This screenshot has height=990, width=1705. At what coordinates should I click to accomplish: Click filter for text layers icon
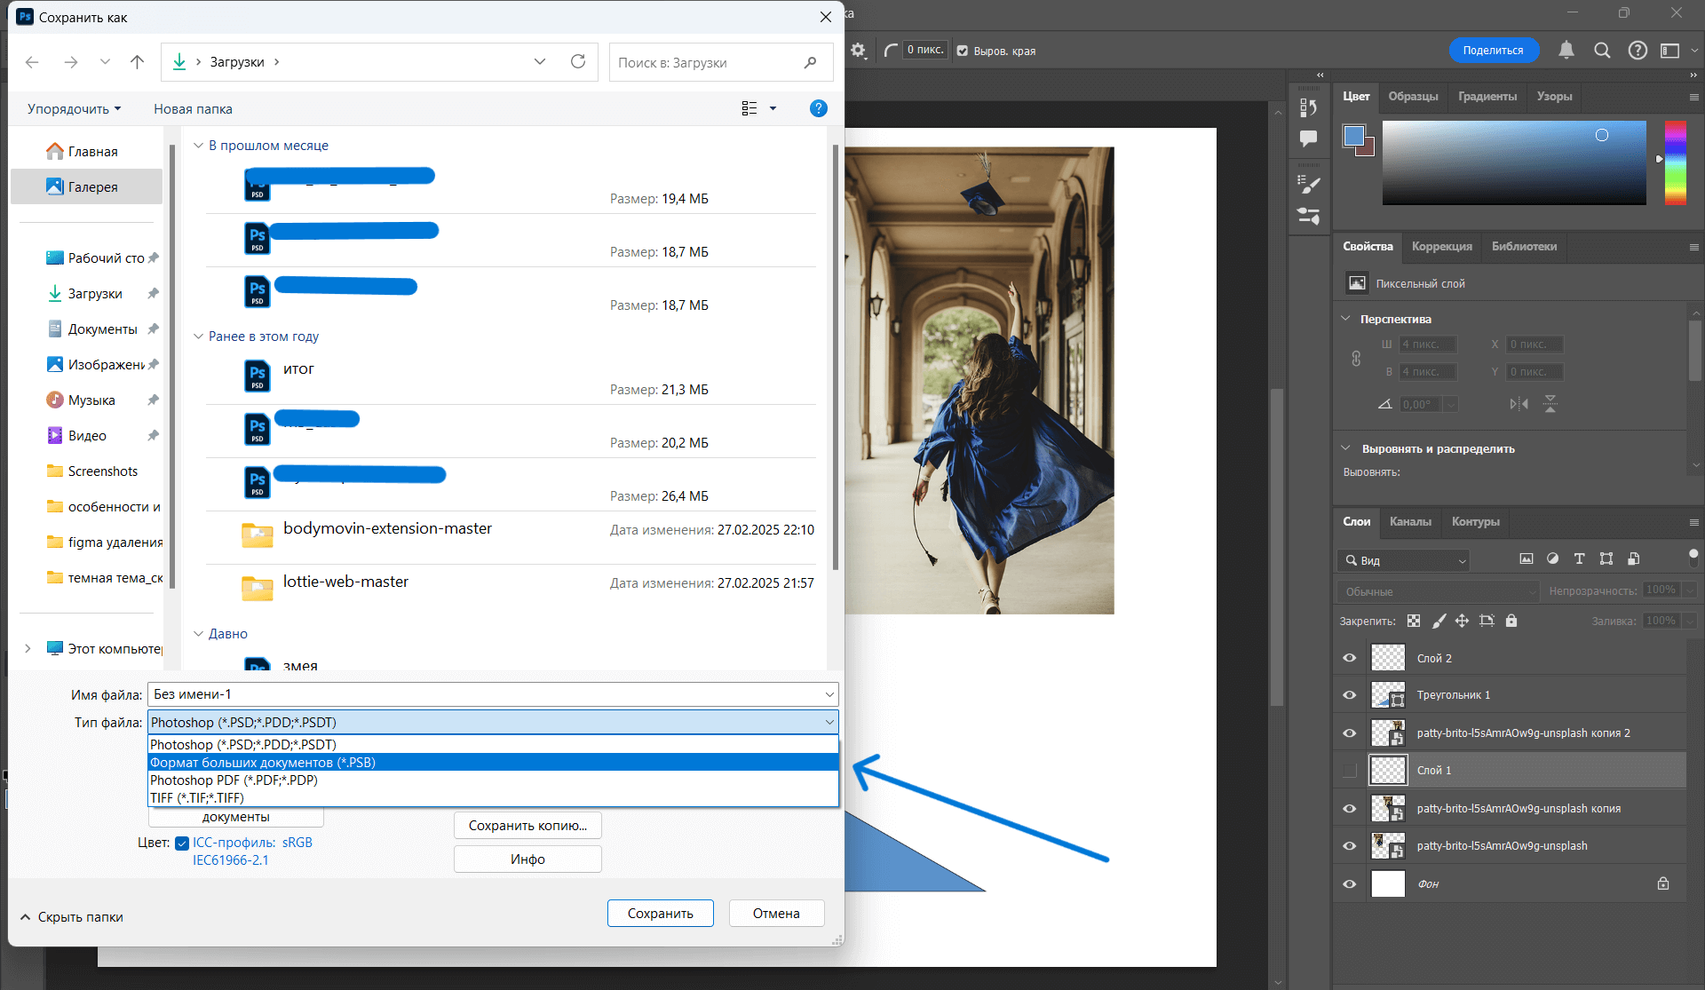[1579, 558]
